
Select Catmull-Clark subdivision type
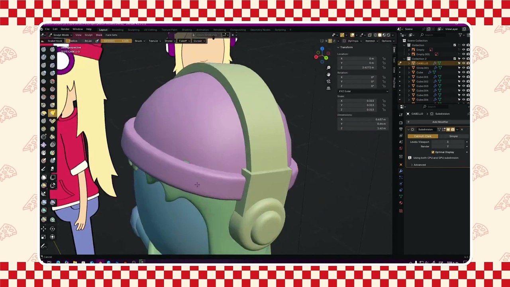[422, 136]
